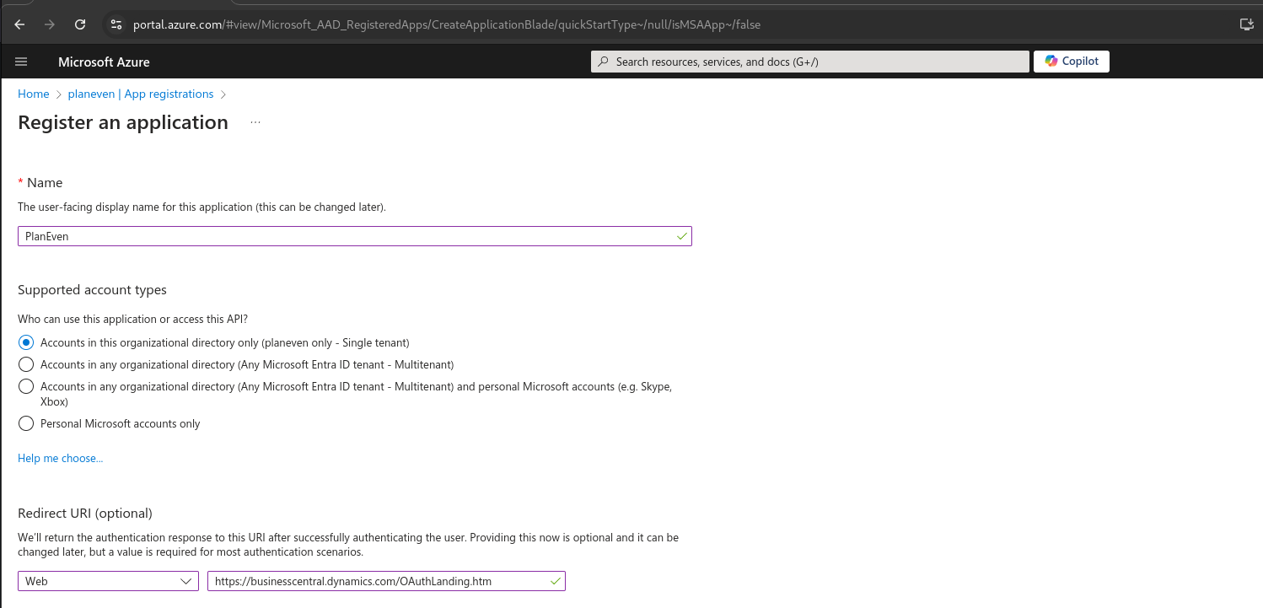Select Multitenant and personal Microsoft accounts option

(26, 386)
